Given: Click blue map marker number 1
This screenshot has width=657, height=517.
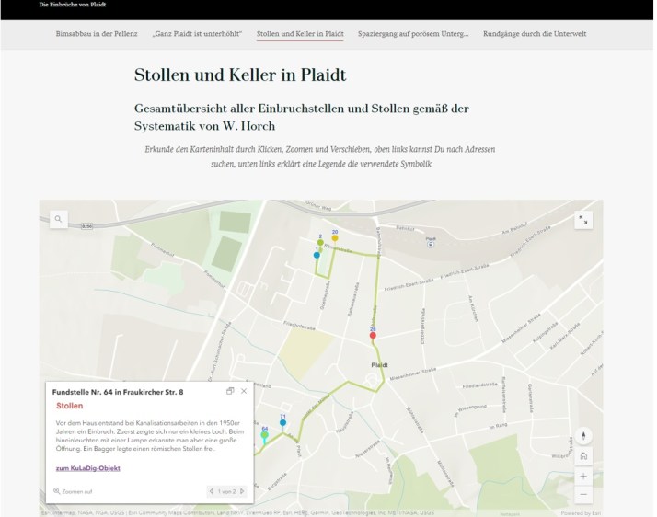Looking at the screenshot, I should click(x=317, y=255).
